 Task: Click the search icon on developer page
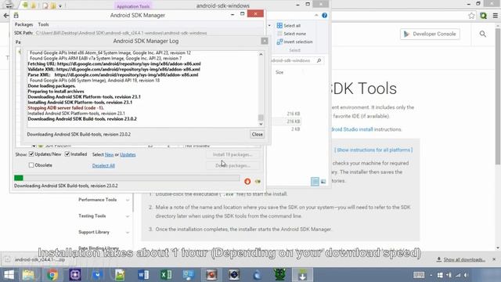[x=482, y=34]
